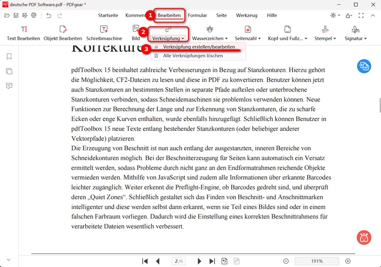
Task: Jump to the last page
Action: (212, 261)
